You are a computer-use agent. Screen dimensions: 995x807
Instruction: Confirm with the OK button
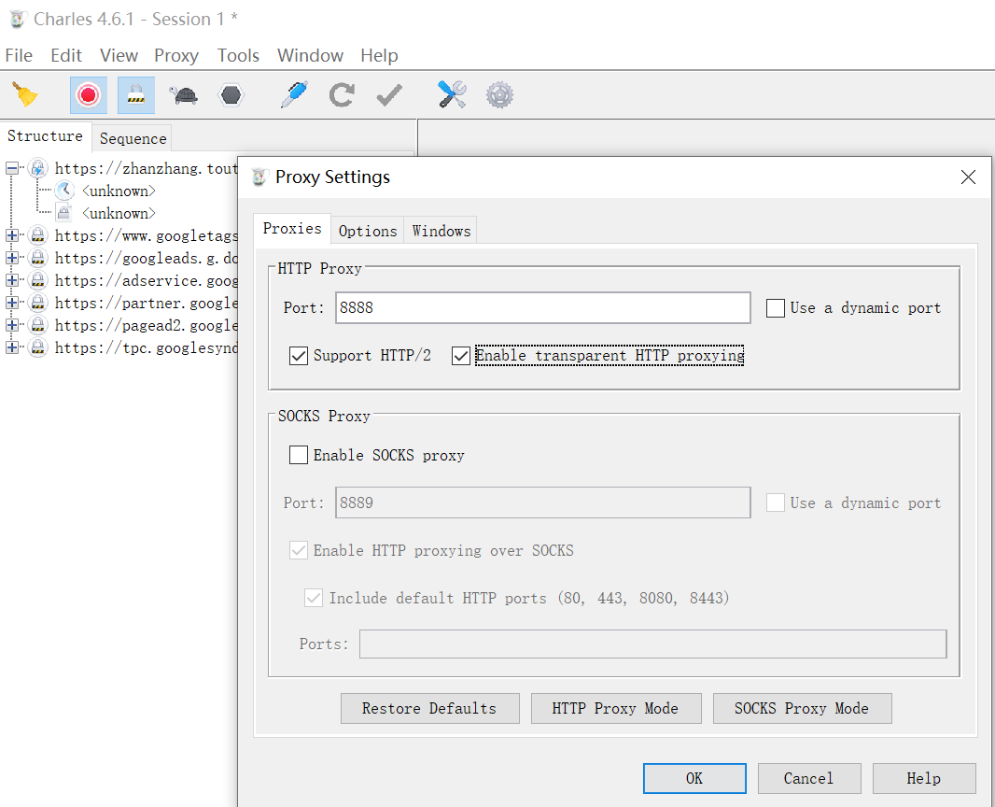point(694,778)
